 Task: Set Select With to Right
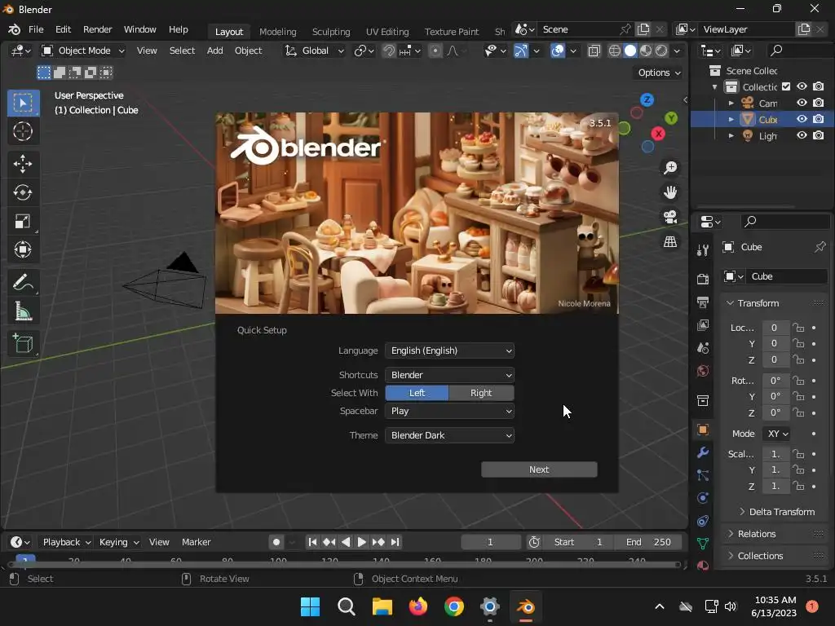(x=481, y=393)
